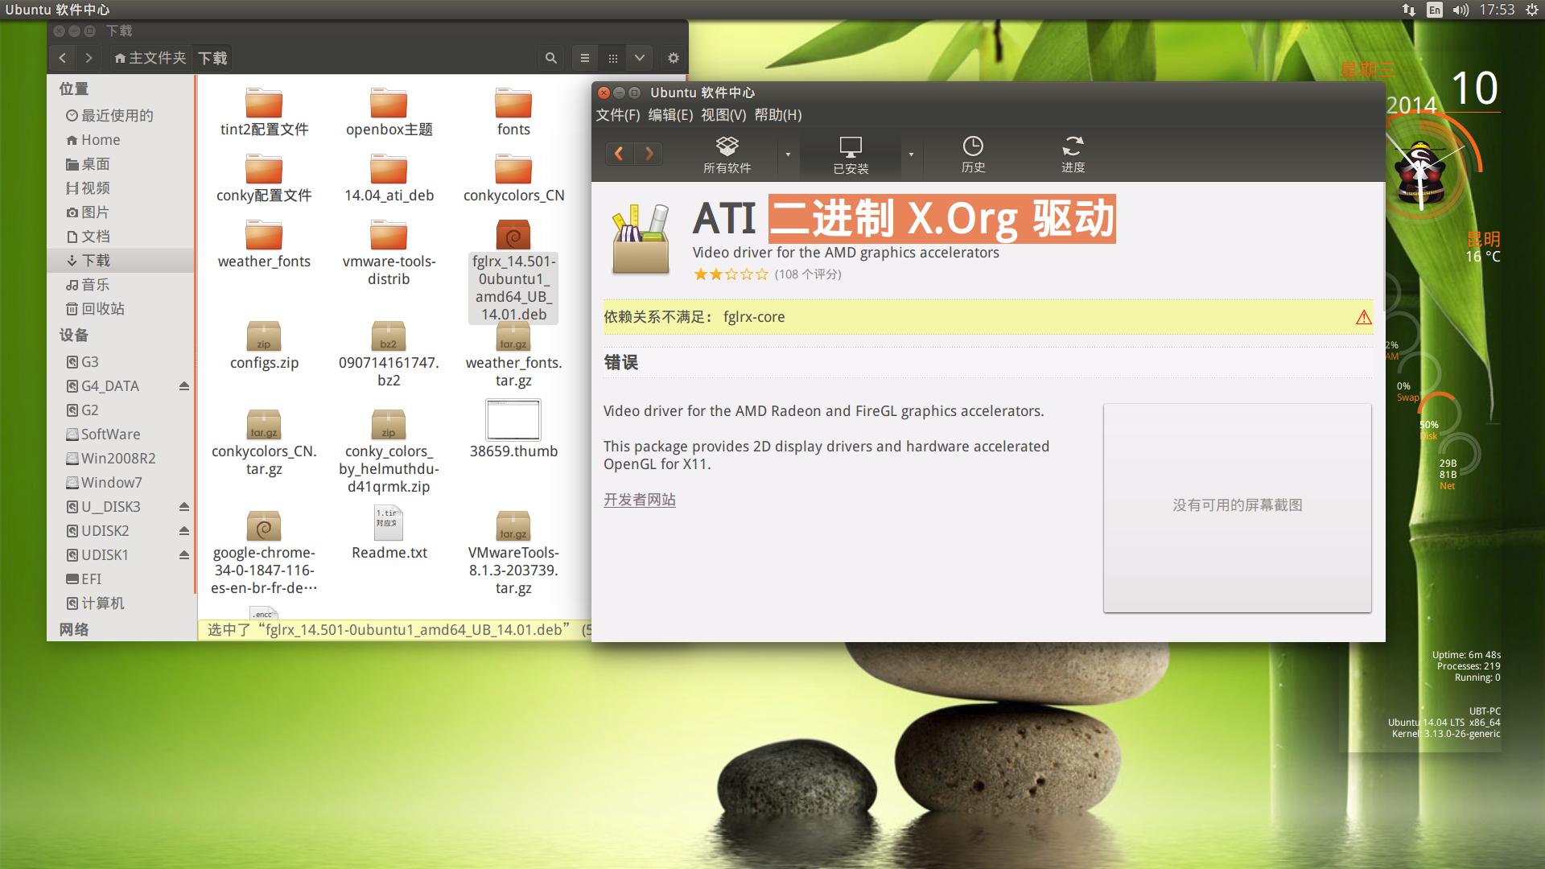
Task: Select the configs.zip archive
Action: tap(264, 346)
